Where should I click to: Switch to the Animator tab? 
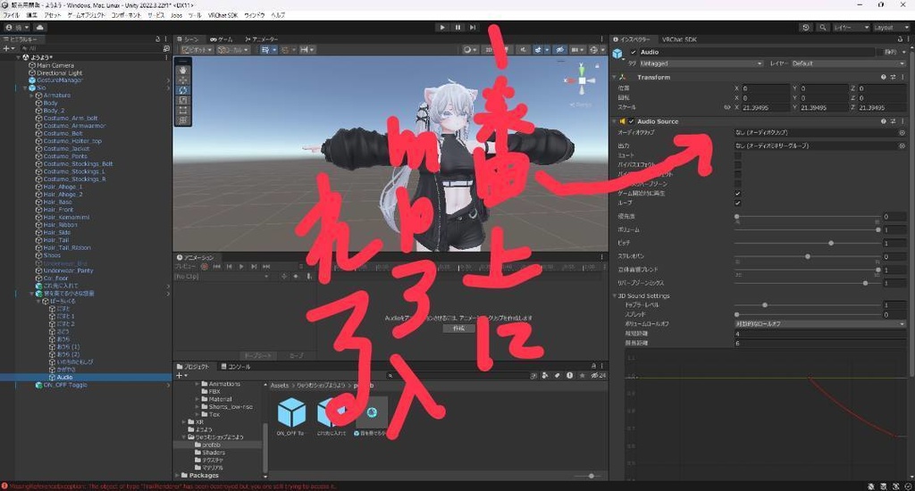[262, 39]
